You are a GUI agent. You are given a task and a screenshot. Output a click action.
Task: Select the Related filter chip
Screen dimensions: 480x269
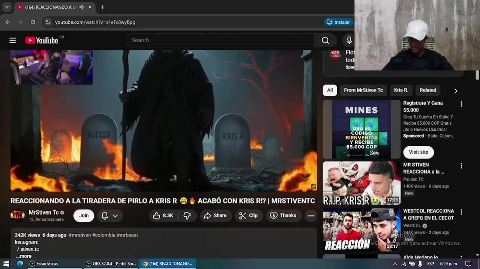click(x=428, y=90)
